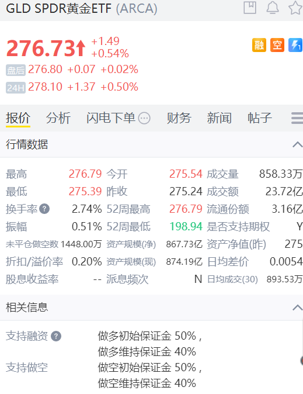Viewport: 303px width, 394px height.
Task: Click the 最低 value 275.39
Action: [85, 192]
